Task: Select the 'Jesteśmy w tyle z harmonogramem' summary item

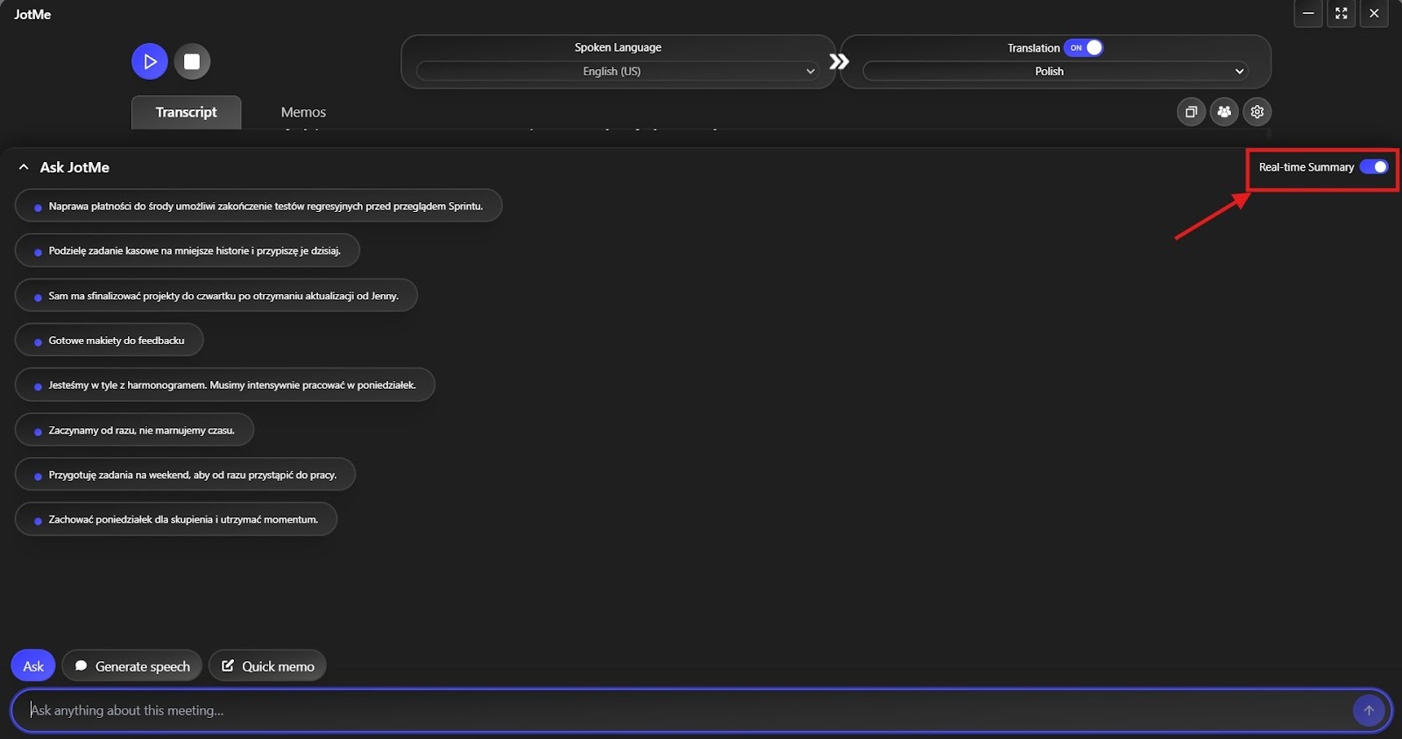Action: tap(225, 385)
